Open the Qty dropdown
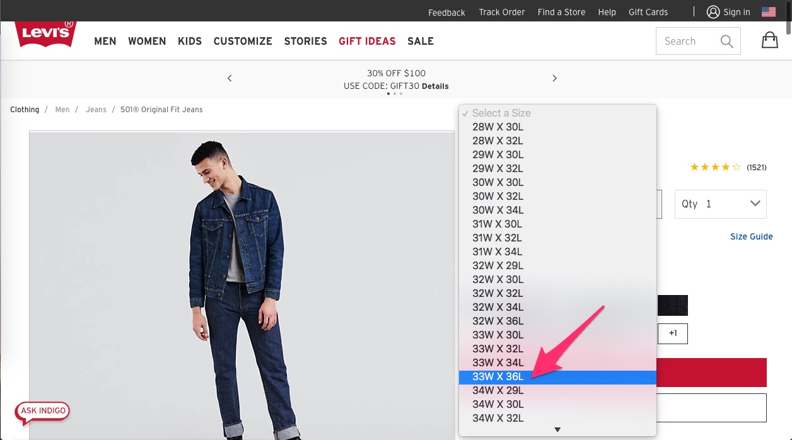This screenshot has width=792, height=440. 720,204
